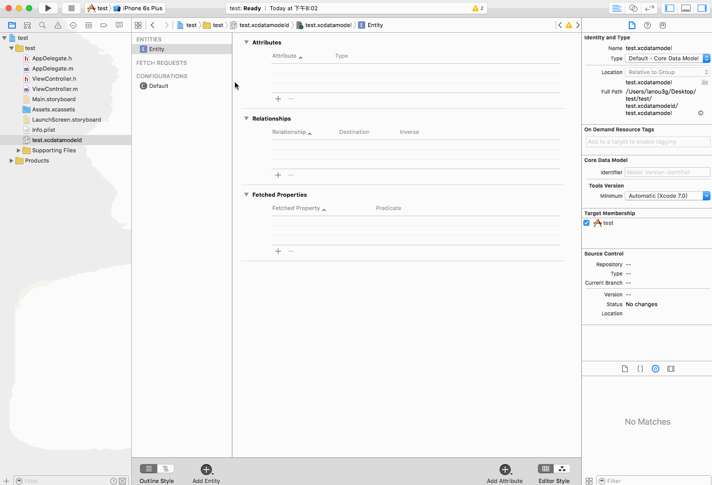
Task: Collapse the test project root in the navigator
Action: [x=5, y=38]
